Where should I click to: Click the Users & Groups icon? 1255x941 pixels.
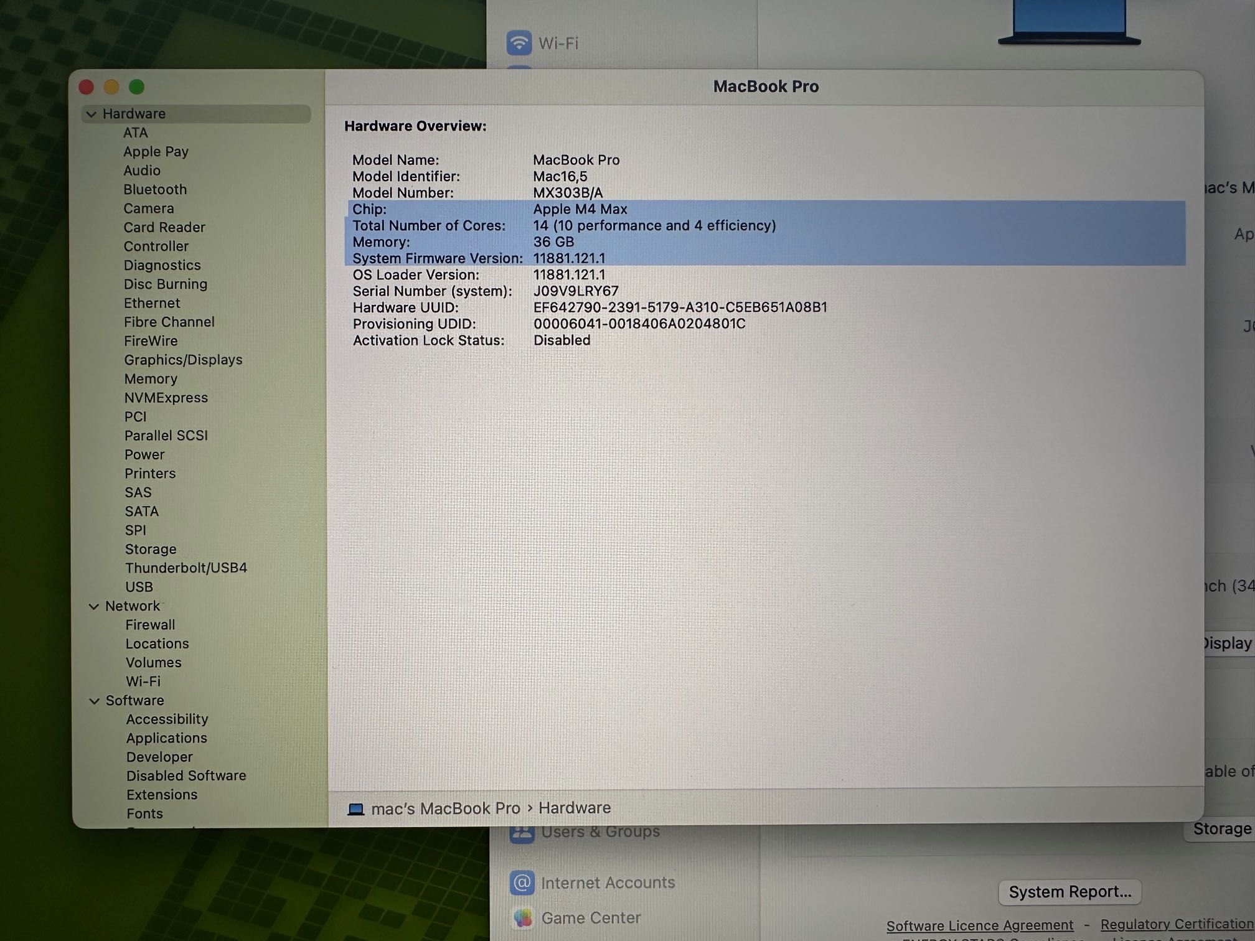(x=522, y=834)
